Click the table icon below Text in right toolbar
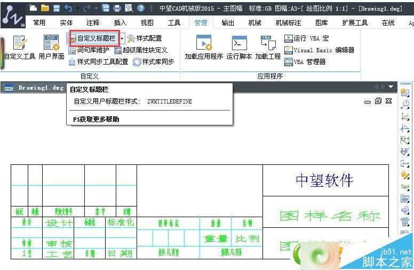The image size is (414, 270). pyautogui.click(x=405, y=198)
